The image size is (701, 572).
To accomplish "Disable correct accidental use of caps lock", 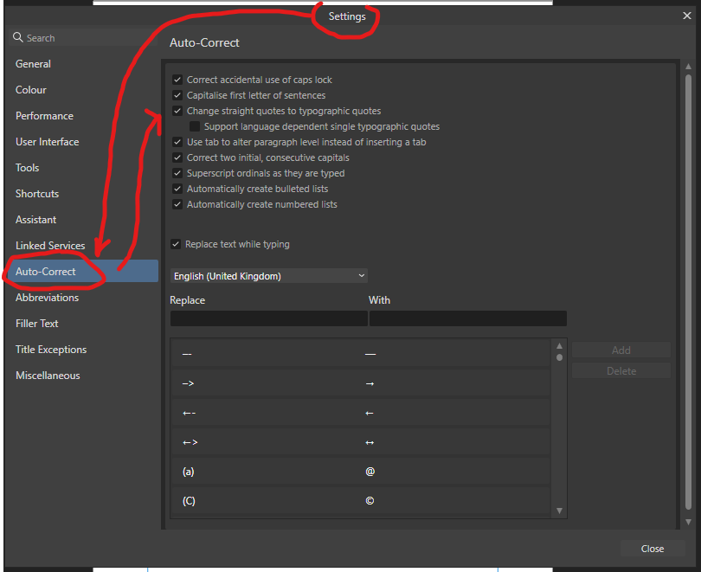I will point(177,80).
